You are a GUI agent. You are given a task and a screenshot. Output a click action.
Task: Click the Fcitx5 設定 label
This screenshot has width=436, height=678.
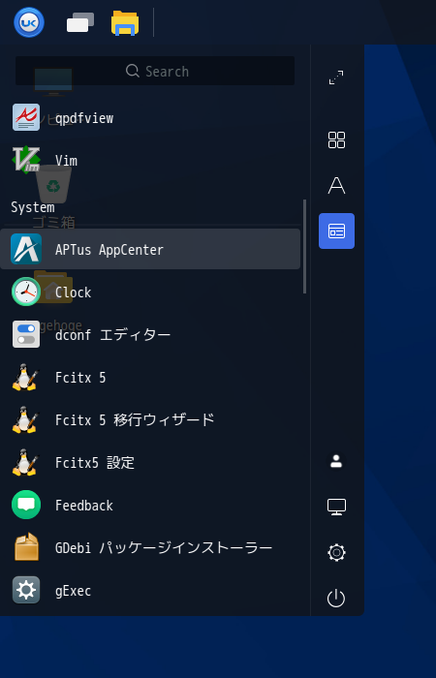pos(95,463)
